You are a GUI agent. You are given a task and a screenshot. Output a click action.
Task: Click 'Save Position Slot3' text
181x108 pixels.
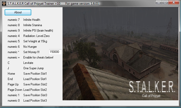35,95
